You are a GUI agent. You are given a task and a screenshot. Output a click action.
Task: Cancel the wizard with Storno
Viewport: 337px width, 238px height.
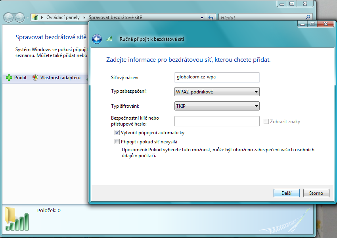click(x=316, y=193)
